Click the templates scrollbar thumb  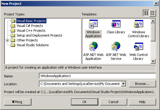coord(153,32)
